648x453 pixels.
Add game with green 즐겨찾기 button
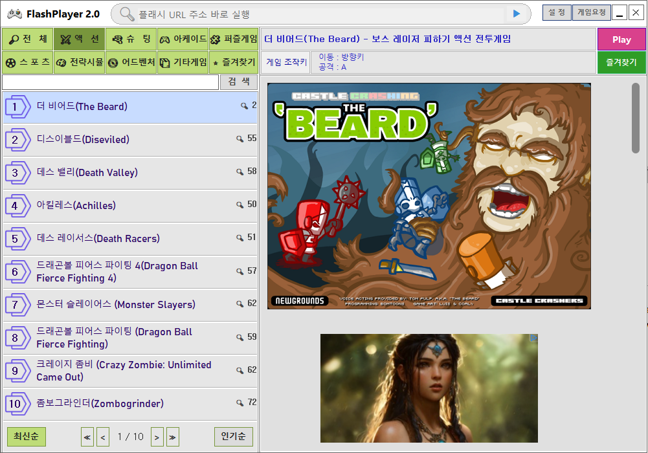621,63
